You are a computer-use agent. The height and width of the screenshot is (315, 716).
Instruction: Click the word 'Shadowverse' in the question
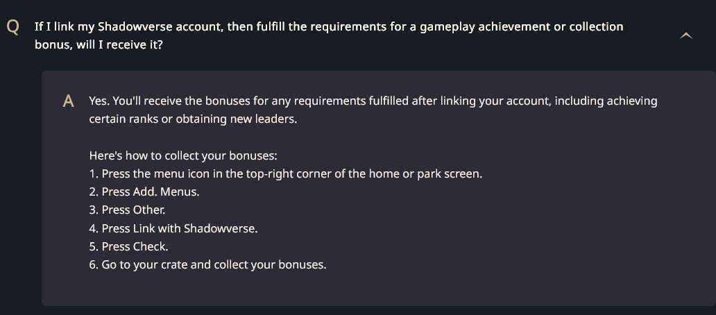pyautogui.click(x=135, y=26)
